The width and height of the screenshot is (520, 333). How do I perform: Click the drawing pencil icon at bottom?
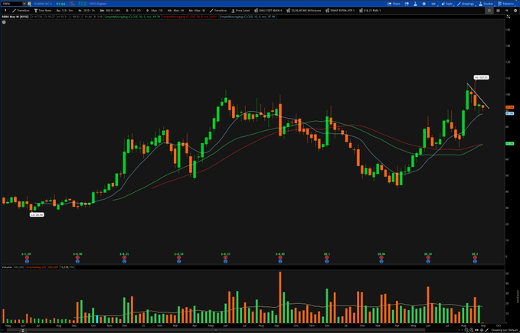(x=486, y=330)
